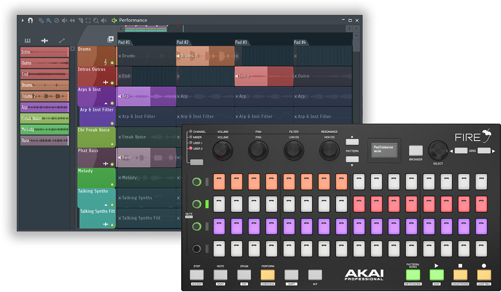
Task: Show automation clips in the picker
Action: click(62, 40)
